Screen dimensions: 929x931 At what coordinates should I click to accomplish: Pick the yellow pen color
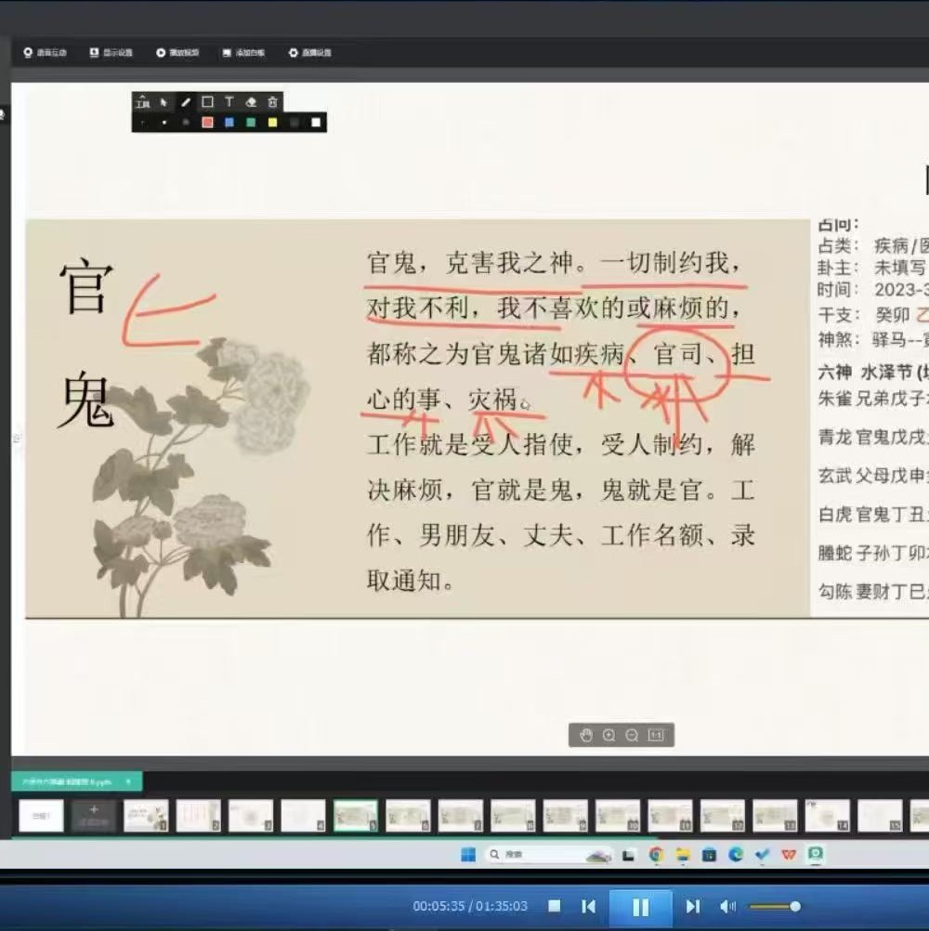pos(272,123)
